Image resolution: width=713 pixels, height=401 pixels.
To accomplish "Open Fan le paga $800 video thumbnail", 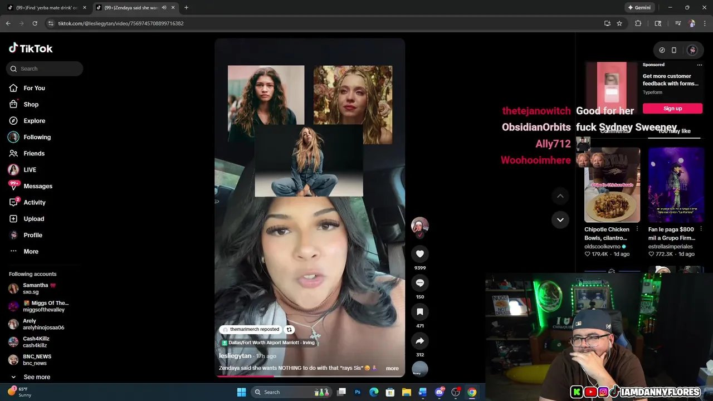I will (x=676, y=185).
